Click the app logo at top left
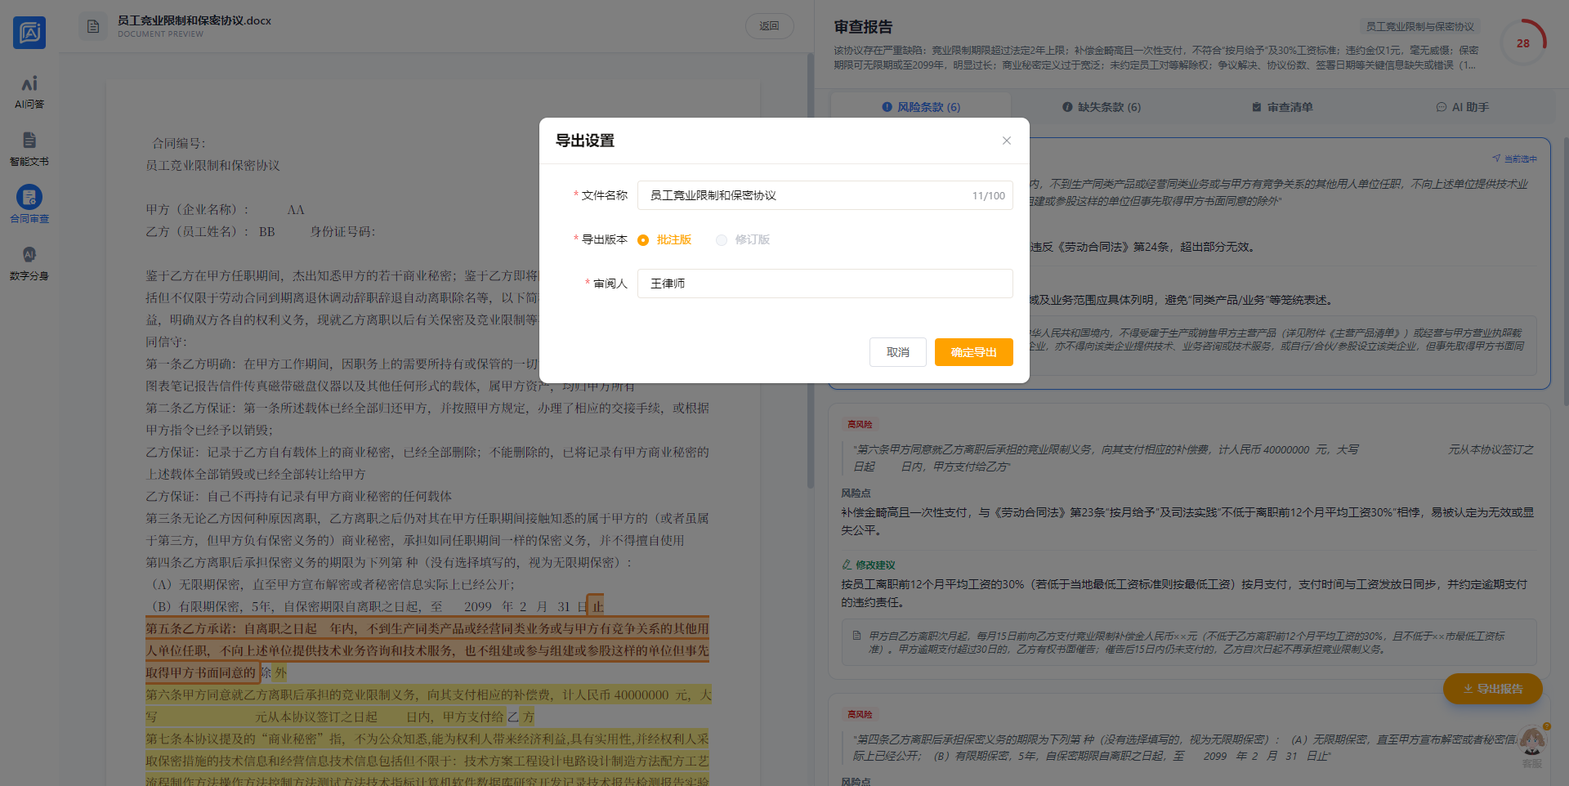Viewport: 1569px width, 786px height. point(29,33)
